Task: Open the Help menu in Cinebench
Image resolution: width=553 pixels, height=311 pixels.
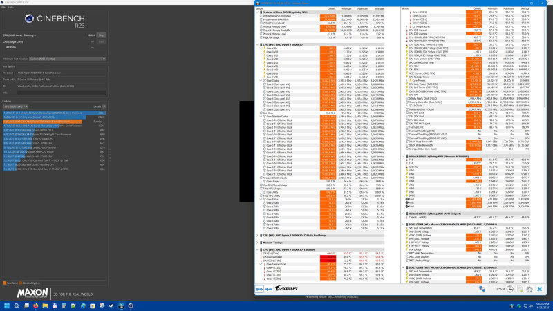Action: click(11, 7)
